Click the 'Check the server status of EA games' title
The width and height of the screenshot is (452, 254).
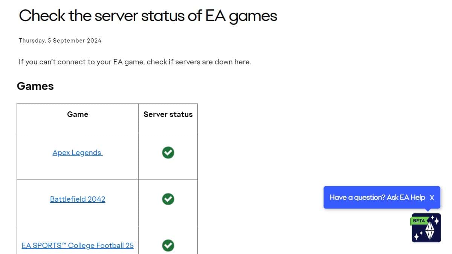pyautogui.click(x=148, y=16)
